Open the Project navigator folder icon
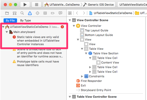The width and height of the screenshot is (147, 100). (x=7, y=13)
